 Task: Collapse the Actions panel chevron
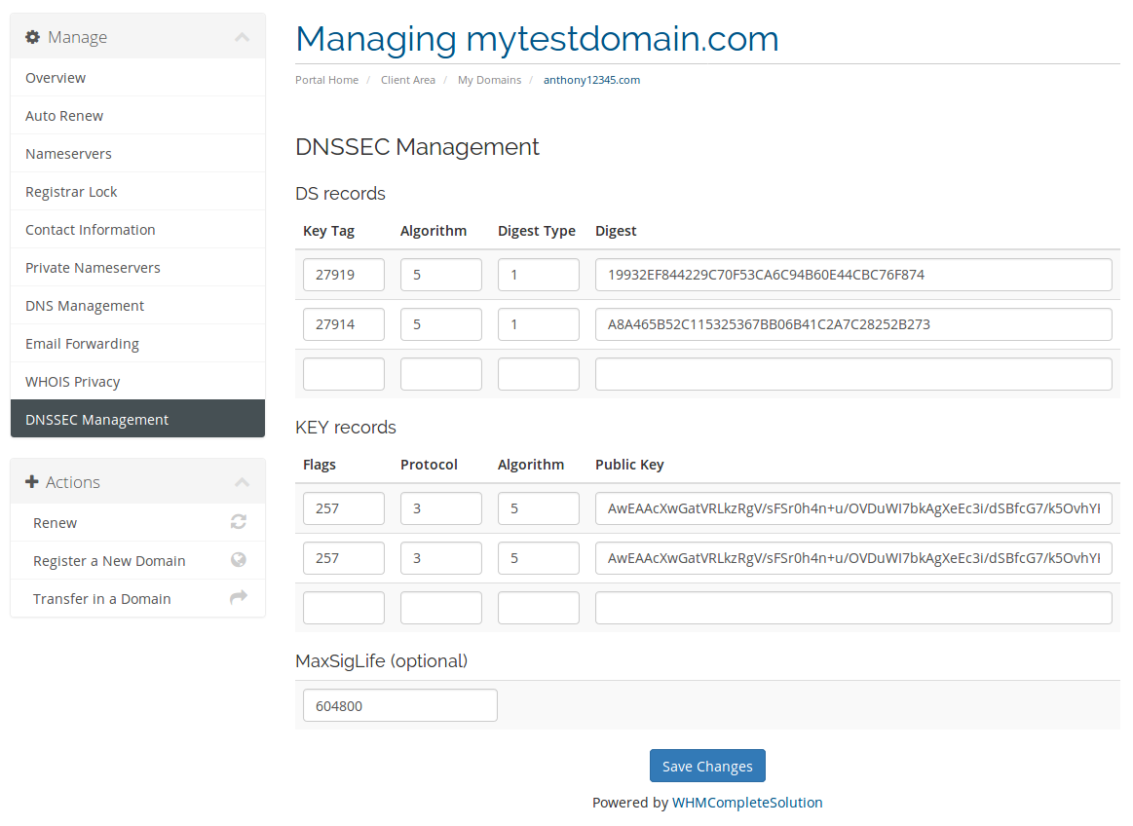242,482
